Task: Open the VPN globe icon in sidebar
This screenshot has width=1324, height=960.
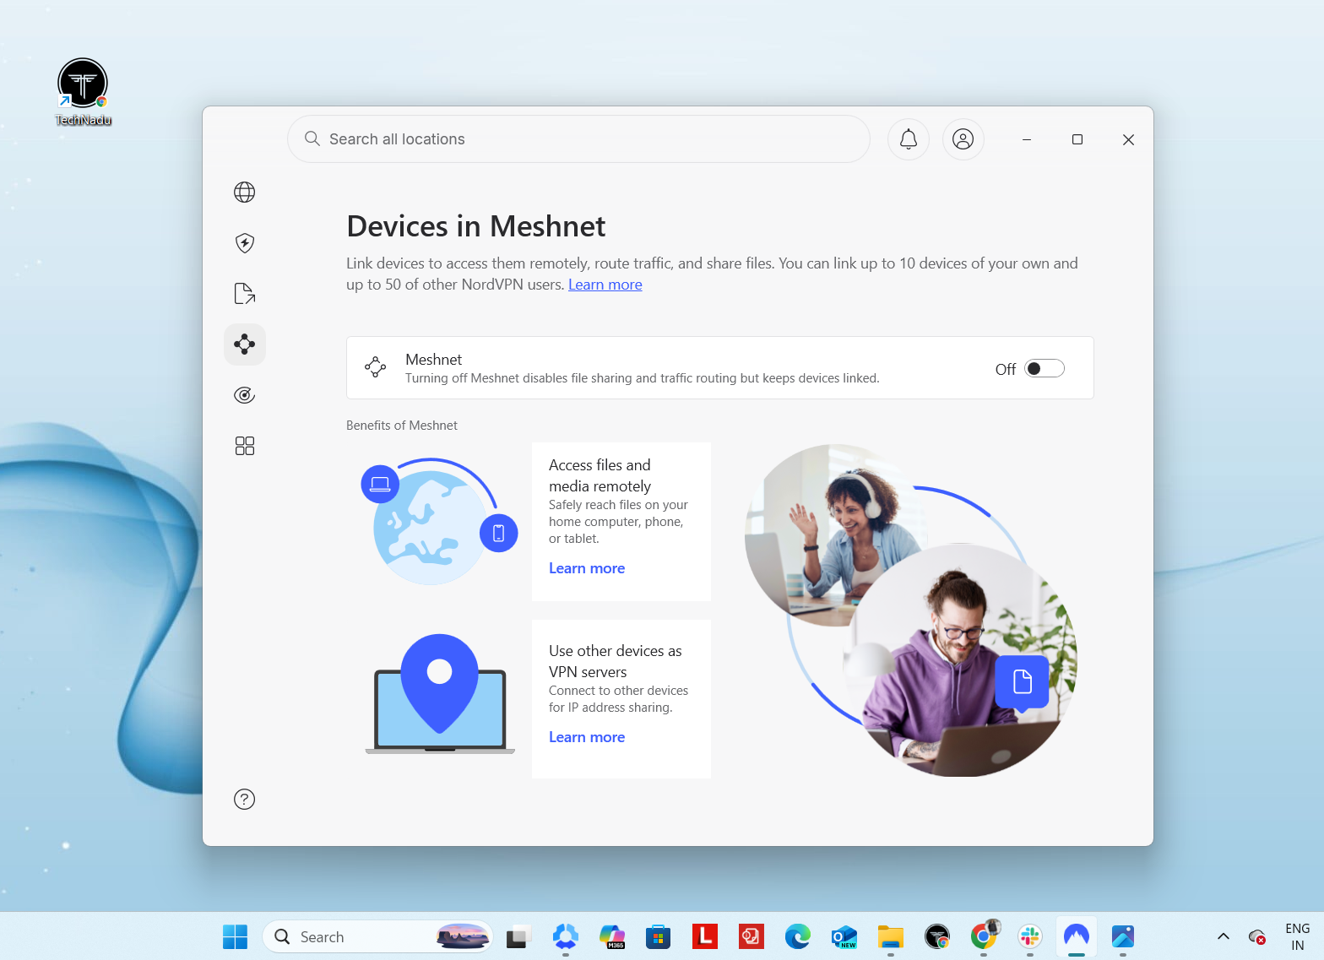Action: point(245,193)
